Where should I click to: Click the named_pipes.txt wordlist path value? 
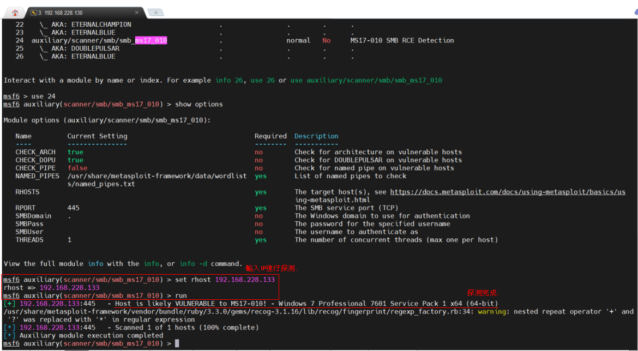(x=157, y=180)
